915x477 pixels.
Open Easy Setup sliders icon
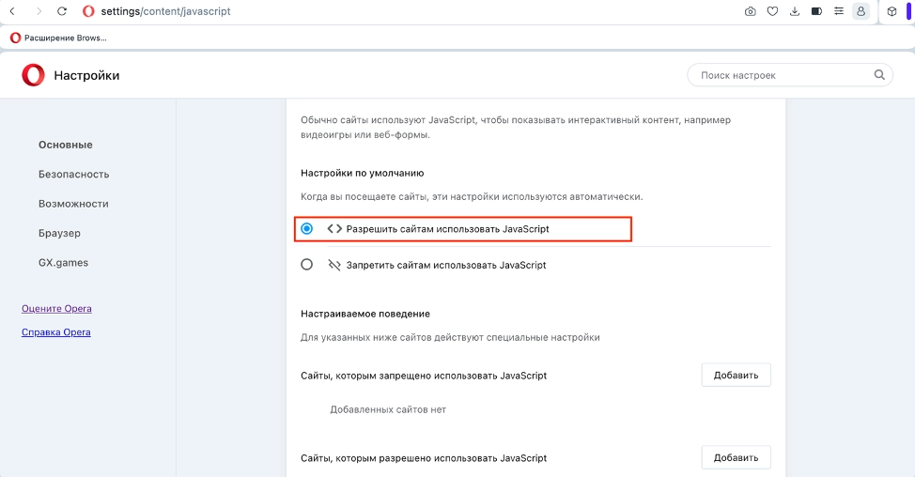(838, 11)
